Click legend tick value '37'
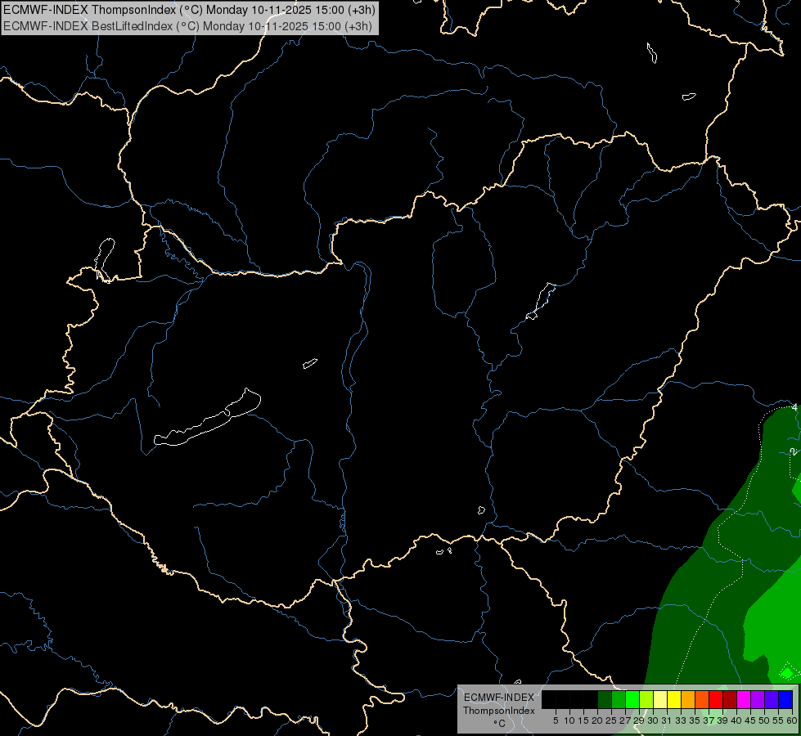The image size is (801, 736). (709, 720)
